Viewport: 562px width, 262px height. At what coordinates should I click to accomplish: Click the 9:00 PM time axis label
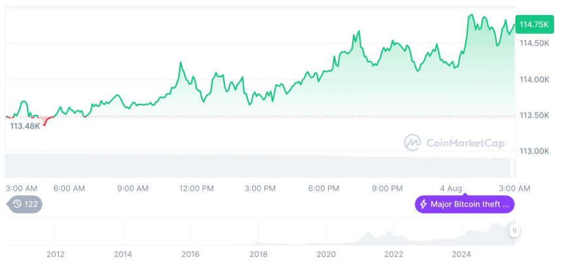387,188
